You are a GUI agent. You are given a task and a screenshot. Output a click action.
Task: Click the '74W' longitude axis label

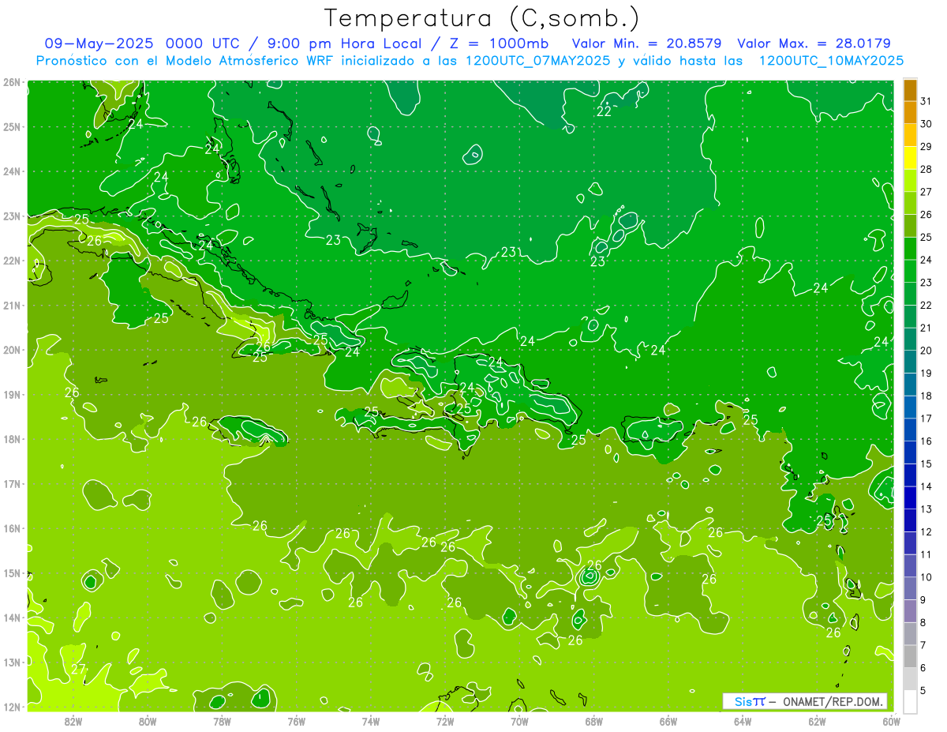371,721
